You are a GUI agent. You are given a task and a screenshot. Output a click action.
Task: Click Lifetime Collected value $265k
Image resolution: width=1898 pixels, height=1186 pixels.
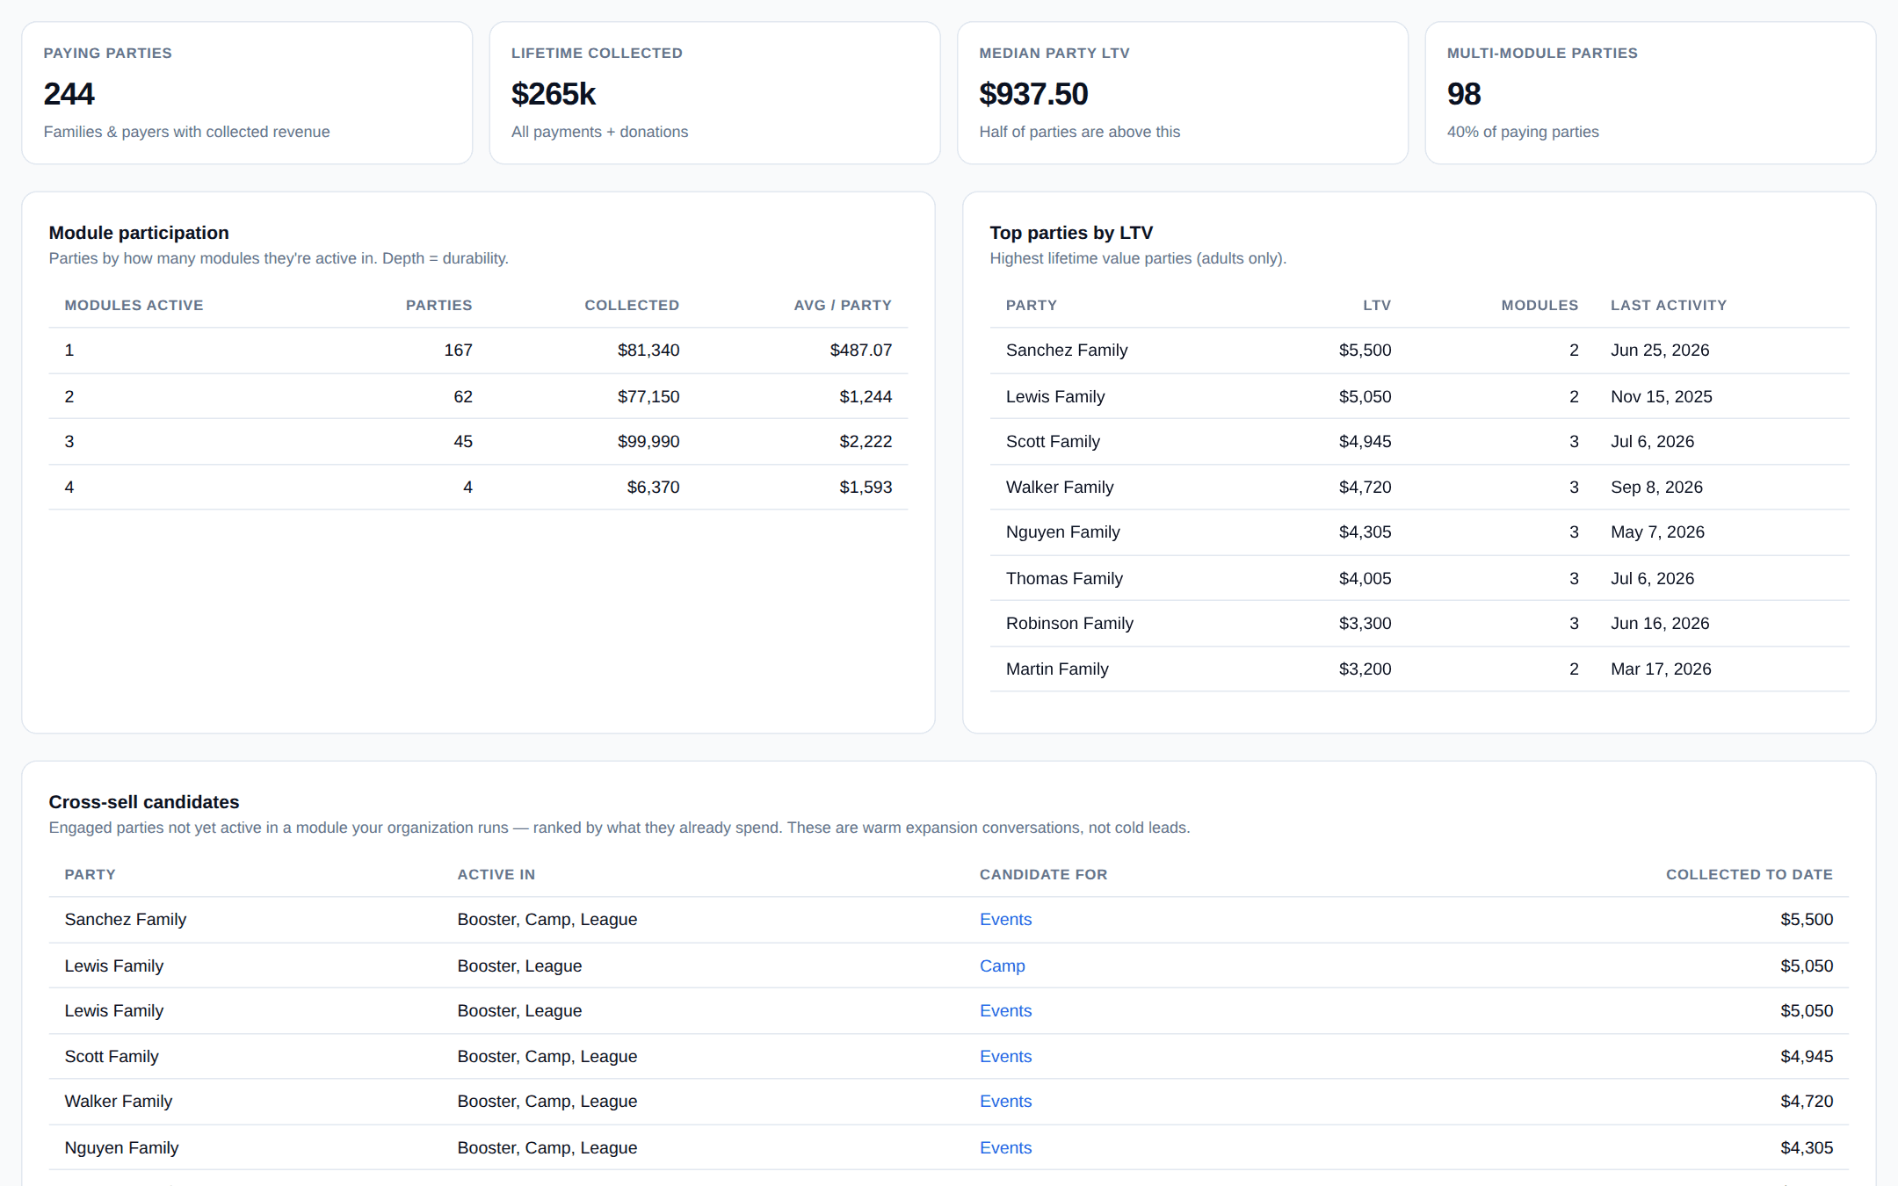click(554, 94)
